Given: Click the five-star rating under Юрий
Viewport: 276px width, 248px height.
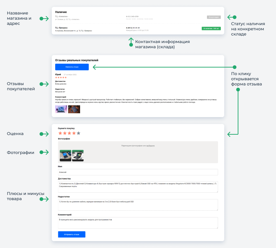Looking at the screenshot, I should [61, 77].
